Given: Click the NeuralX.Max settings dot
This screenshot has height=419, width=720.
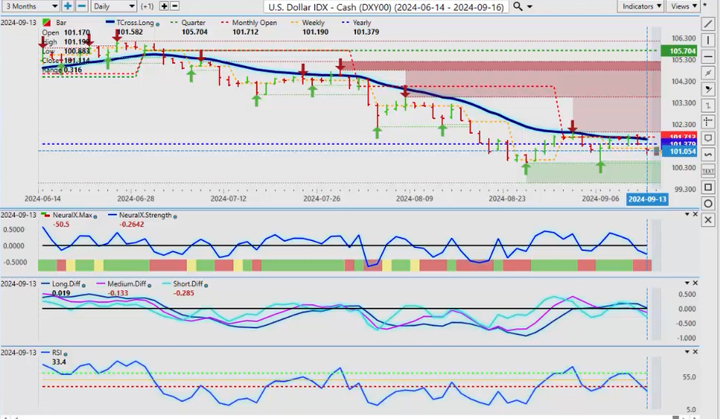Looking at the screenshot, I should click(96, 215).
